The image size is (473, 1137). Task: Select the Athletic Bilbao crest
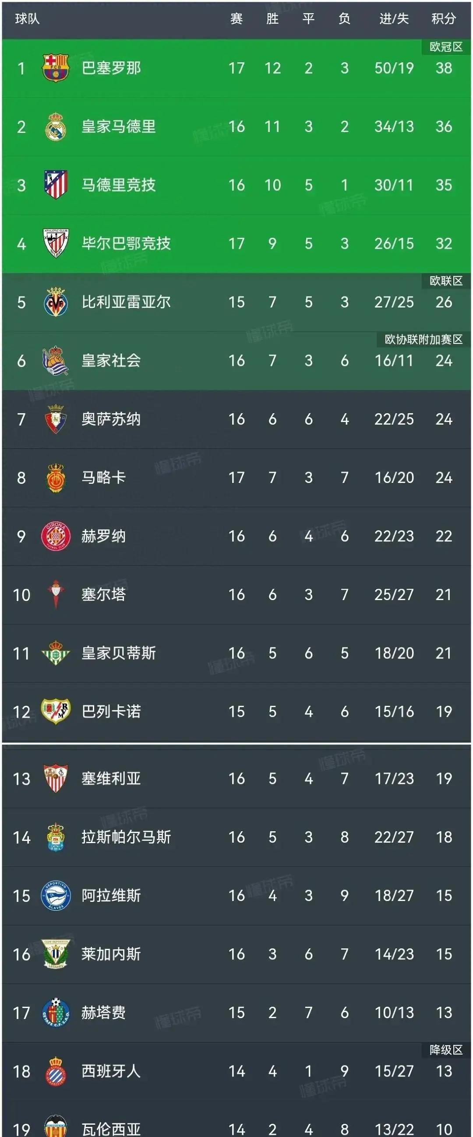click(x=56, y=243)
